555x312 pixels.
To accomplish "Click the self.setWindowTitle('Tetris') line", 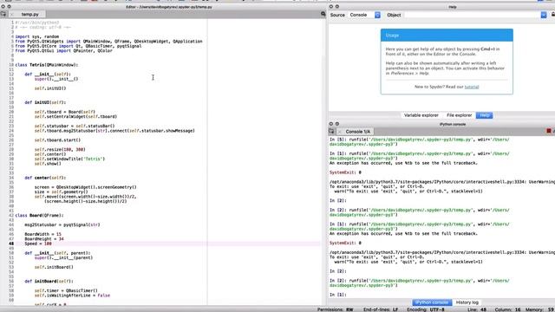I will [69, 159].
